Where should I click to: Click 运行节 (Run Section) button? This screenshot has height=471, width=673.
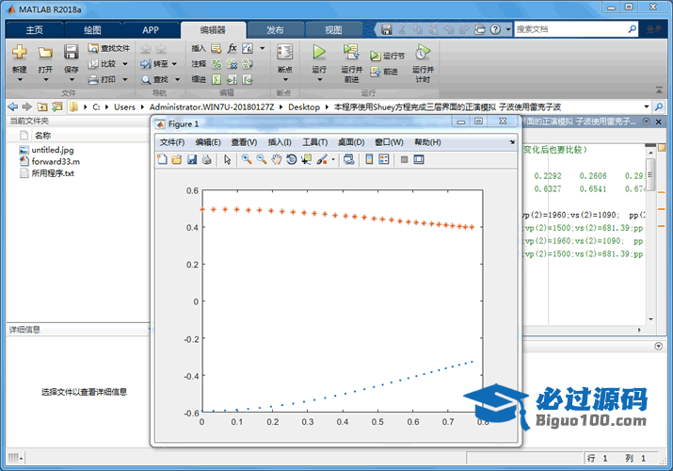tap(387, 56)
